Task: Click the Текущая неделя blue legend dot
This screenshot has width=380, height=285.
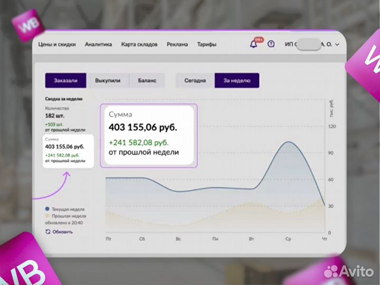Action: [47, 209]
